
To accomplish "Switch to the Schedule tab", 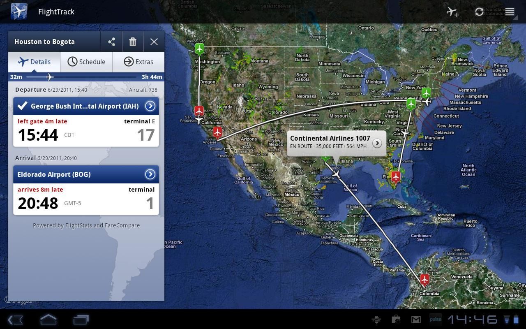I will [x=87, y=62].
